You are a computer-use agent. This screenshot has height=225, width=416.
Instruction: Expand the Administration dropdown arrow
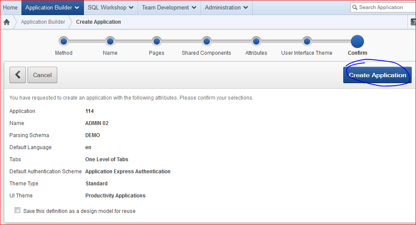[x=245, y=8]
